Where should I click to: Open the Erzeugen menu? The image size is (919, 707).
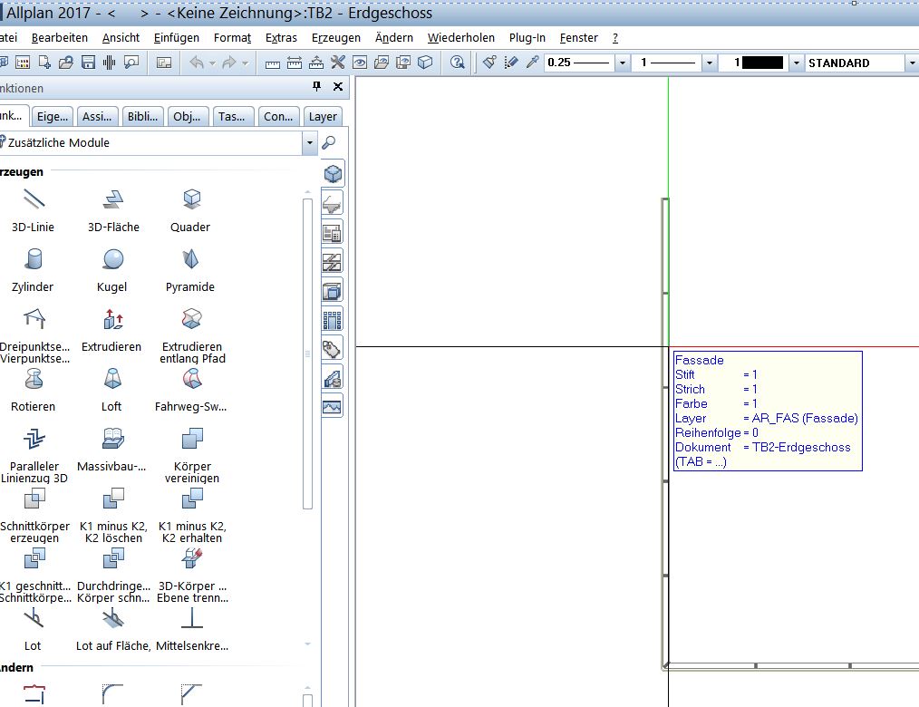pos(335,37)
